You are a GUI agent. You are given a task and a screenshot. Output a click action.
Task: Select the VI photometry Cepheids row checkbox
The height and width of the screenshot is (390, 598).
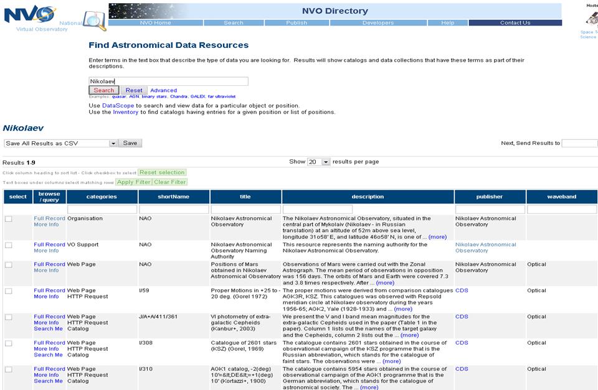(x=8, y=317)
